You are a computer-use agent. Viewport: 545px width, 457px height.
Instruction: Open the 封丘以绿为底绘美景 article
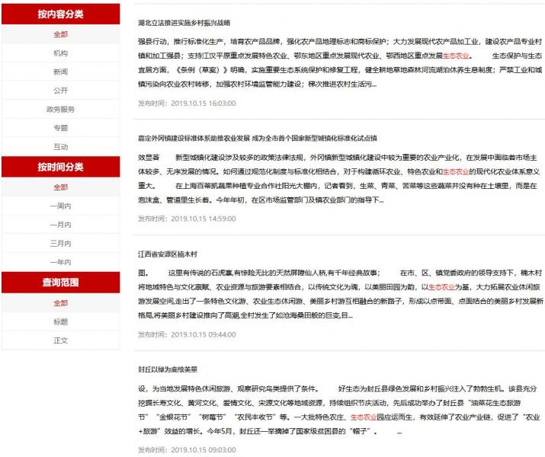pyautogui.click(x=167, y=369)
